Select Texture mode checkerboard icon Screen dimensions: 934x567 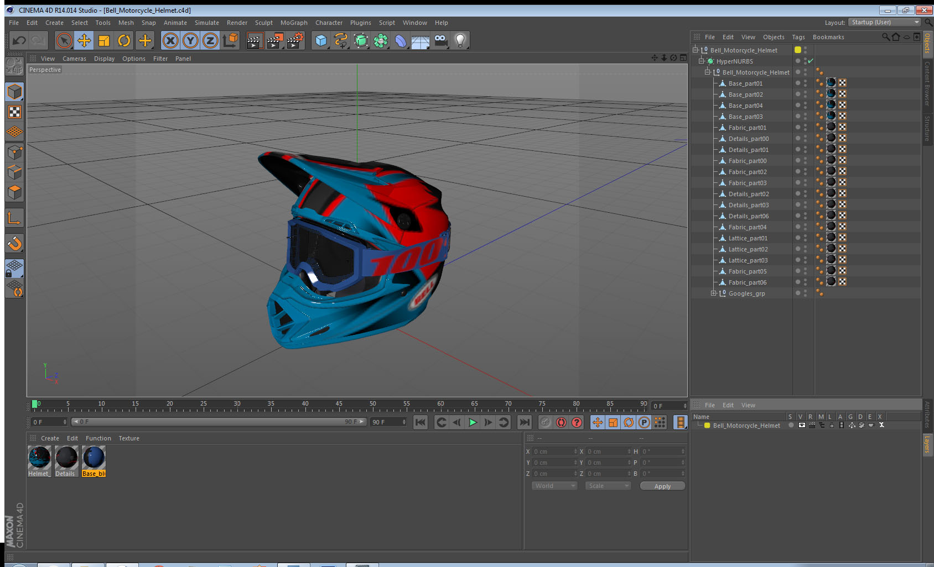pyautogui.click(x=14, y=112)
